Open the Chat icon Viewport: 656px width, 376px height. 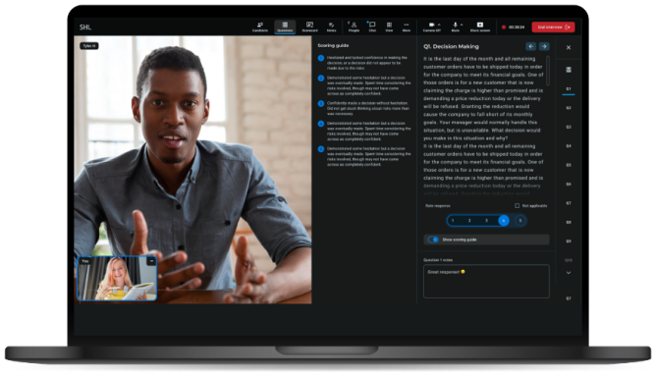point(372,27)
